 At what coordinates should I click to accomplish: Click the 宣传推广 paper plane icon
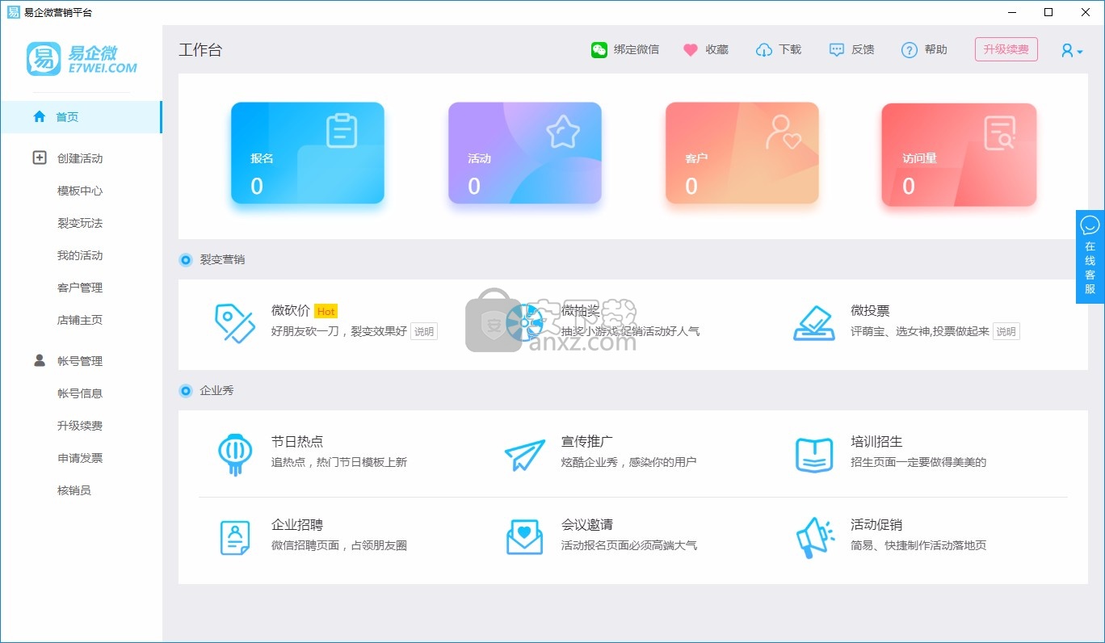point(525,455)
